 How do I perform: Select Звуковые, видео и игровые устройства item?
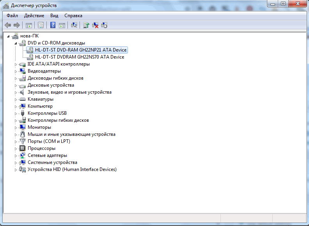click(69, 92)
